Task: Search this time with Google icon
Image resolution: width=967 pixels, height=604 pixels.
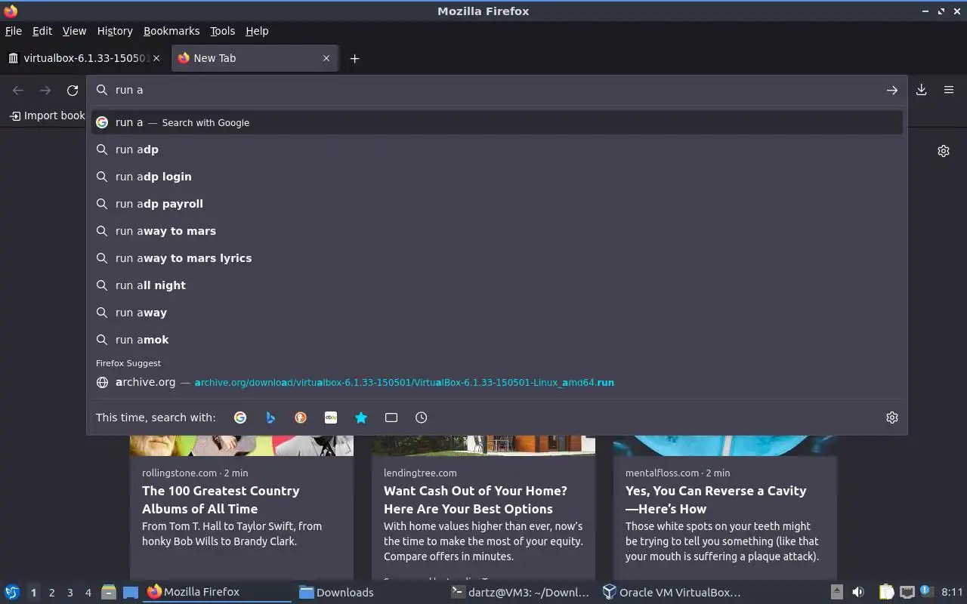Action: pos(240,418)
